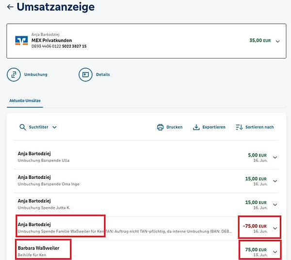
Task: Click the Umbuchung button label
Action: [x=36, y=75]
